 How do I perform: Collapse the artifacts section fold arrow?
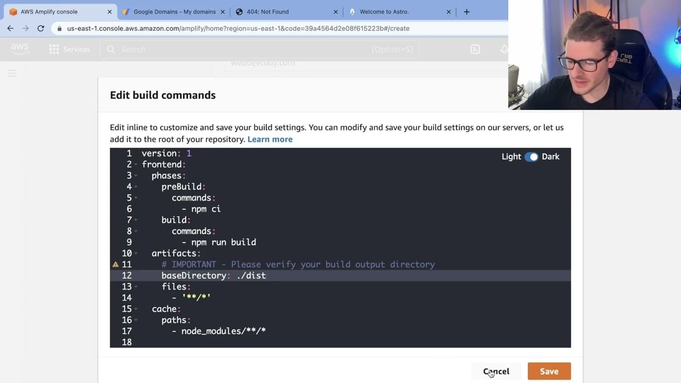coord(136,254)
